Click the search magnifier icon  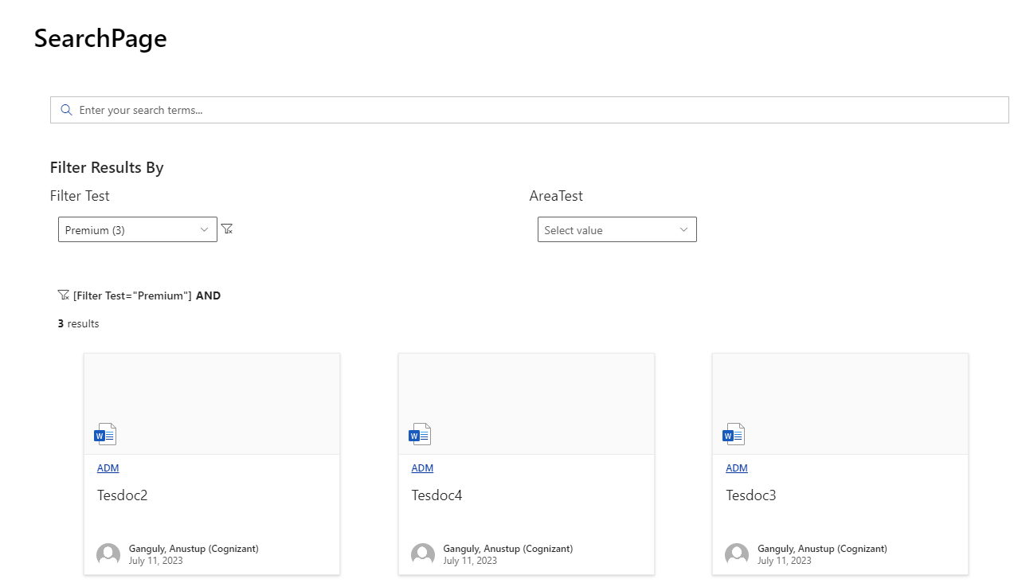[67, 109]
